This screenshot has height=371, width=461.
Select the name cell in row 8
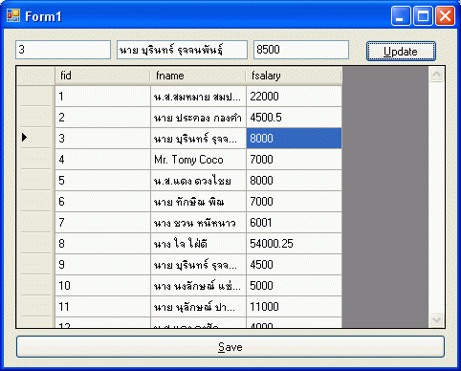point(198,244)
